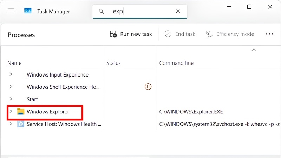Select the Start process
This screenshot has width=281, height=158.
[x=32, y=99]
